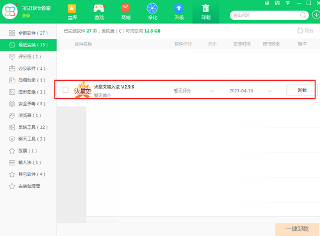Select 最近安装 (15) category
This screenshot has width=320, height=236.
(x=28, y=45)
